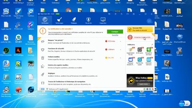This screenshot has width=192, height=108.
Task: Click the titlebar restore refresh icon
Action: 121,14
